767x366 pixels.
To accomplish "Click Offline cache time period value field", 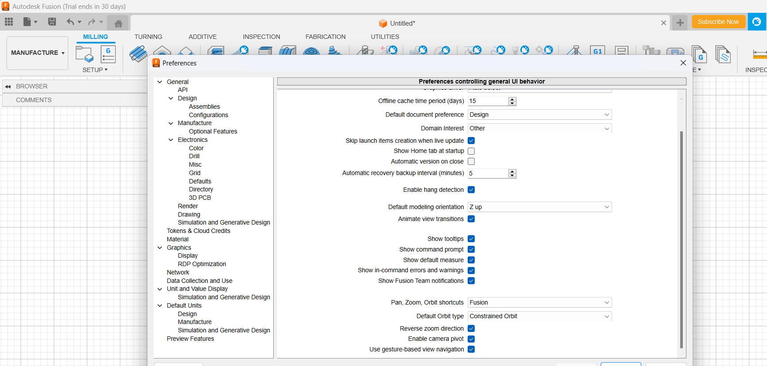I will click(x=488, y=101).
